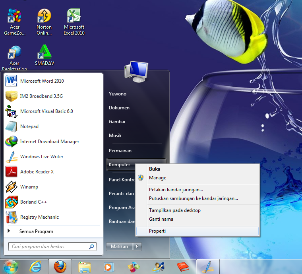Open Gambar in Start menu

pos(117,122)
